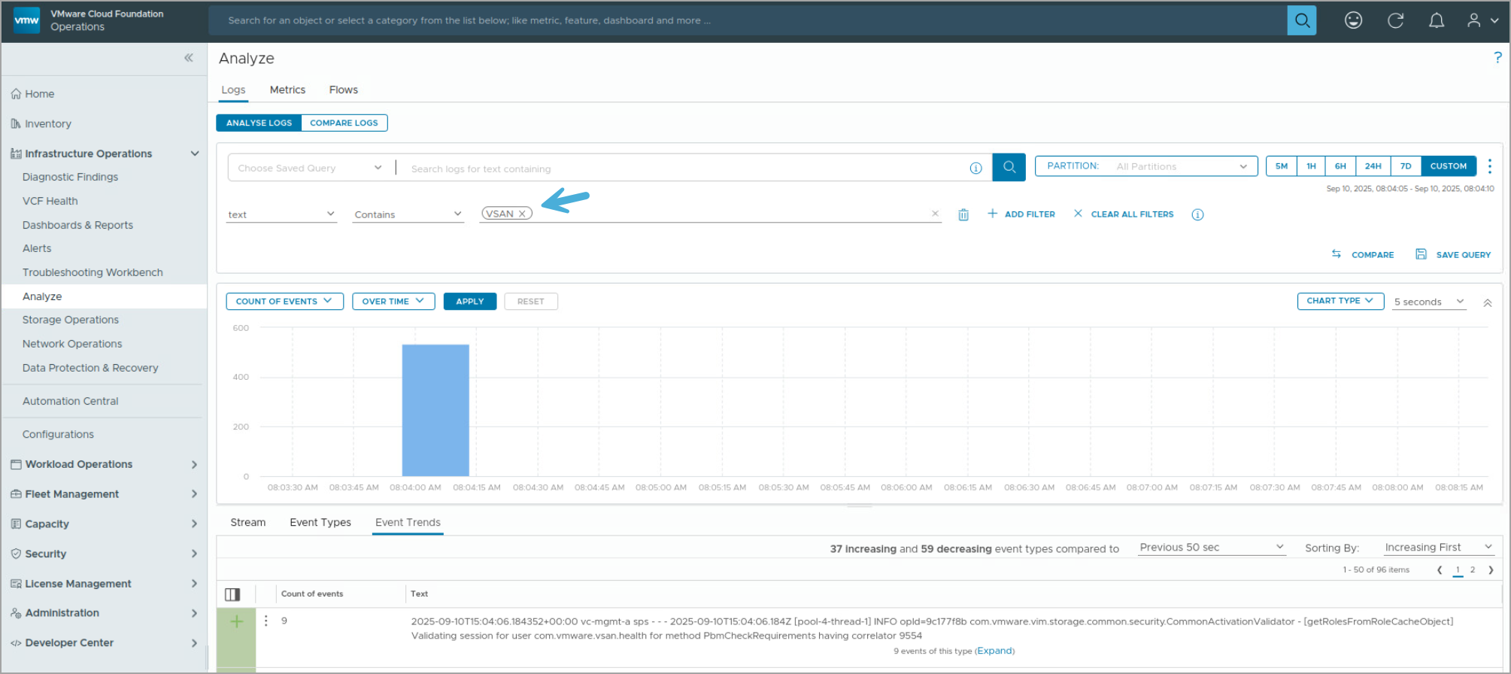This screenshot has height=674, width=1511.
Task: Select the Custom time range
Action: 1449,166
